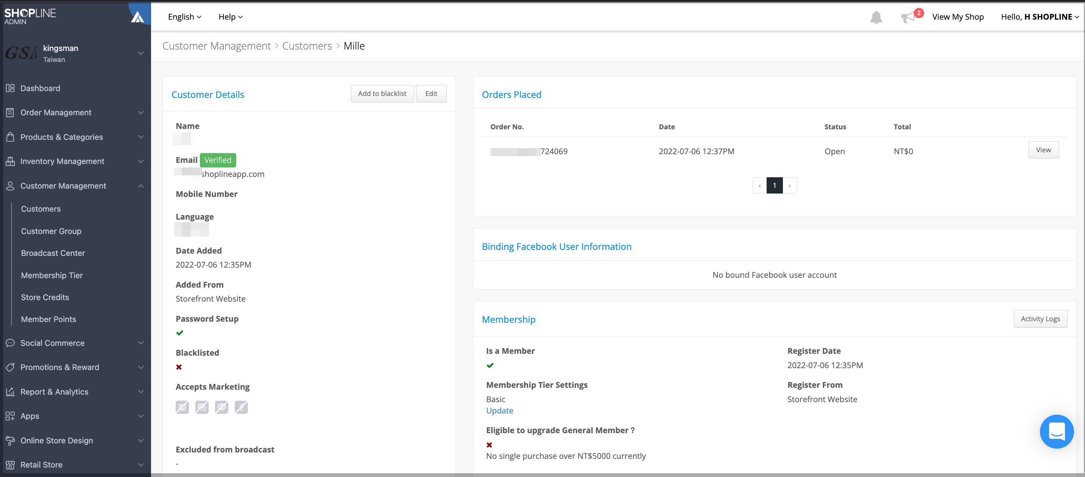Expand the Products & Categories chevron
Image resolution: width=1085 pixels, height=477 pixels.
pos(141,137)
